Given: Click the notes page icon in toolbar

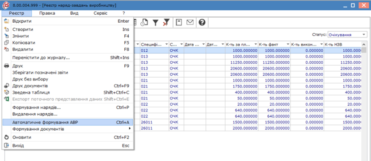Looking at the screenshot, I should (x=179, y=23).
